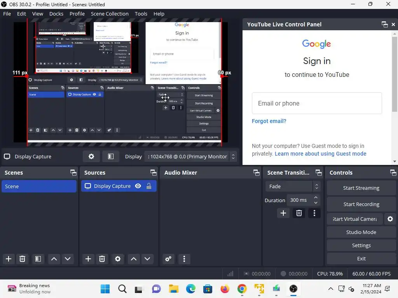Open the Edit menu
The height and width of the screenshot is (298, 398).
[x=22, y=14]
